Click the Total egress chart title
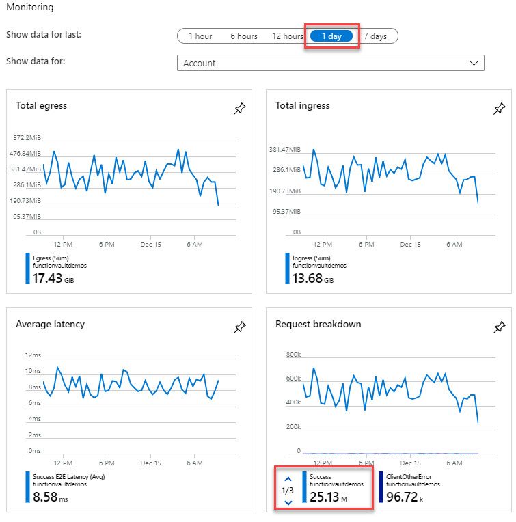Viewport: 516px width, 522px height. (x=42, y=106)
